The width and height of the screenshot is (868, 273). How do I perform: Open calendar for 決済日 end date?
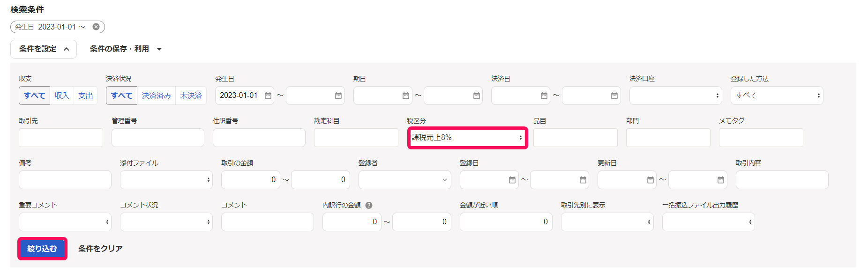(614, 96)
